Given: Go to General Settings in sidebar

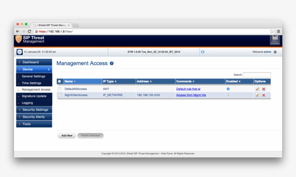Looking at the screenshot, I should point(34,76).
